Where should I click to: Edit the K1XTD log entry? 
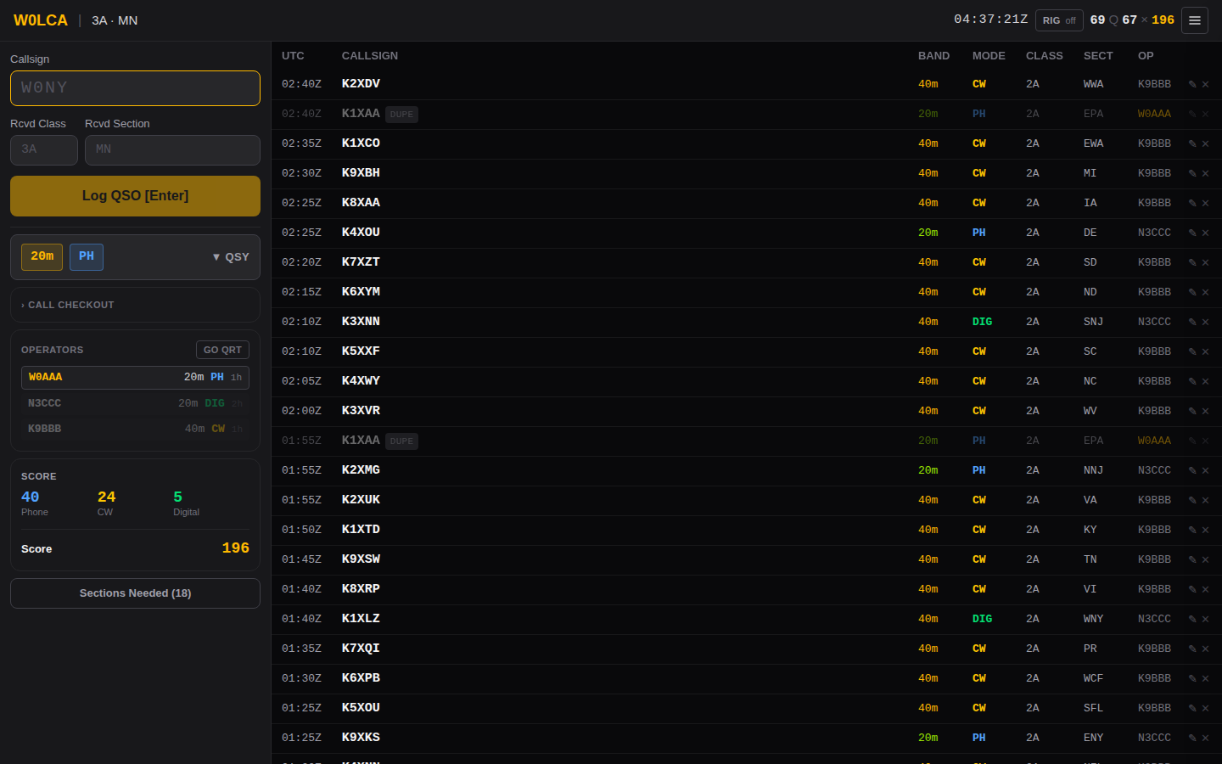point(1192,530)
